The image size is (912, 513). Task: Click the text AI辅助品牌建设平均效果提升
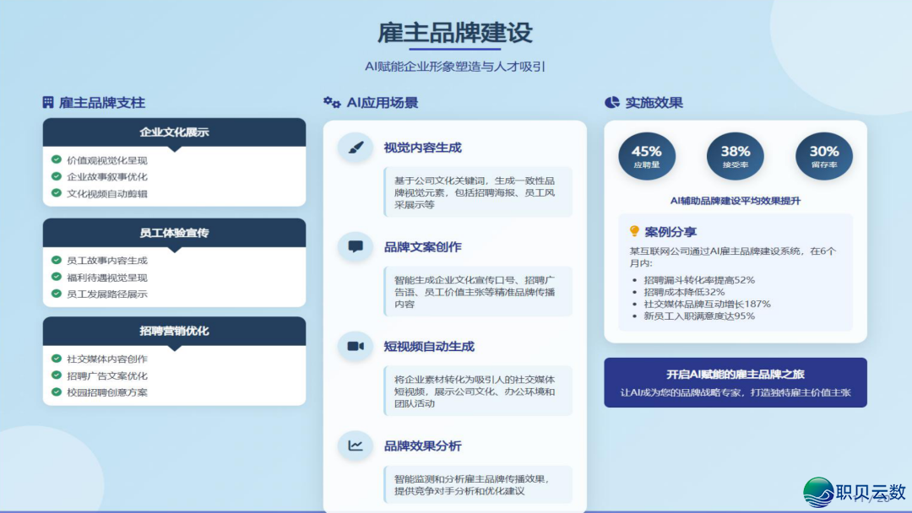(736, 201)
